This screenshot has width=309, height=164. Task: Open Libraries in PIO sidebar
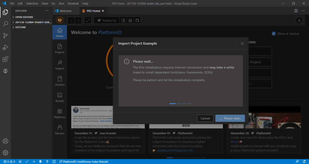[x=60, y=81]
